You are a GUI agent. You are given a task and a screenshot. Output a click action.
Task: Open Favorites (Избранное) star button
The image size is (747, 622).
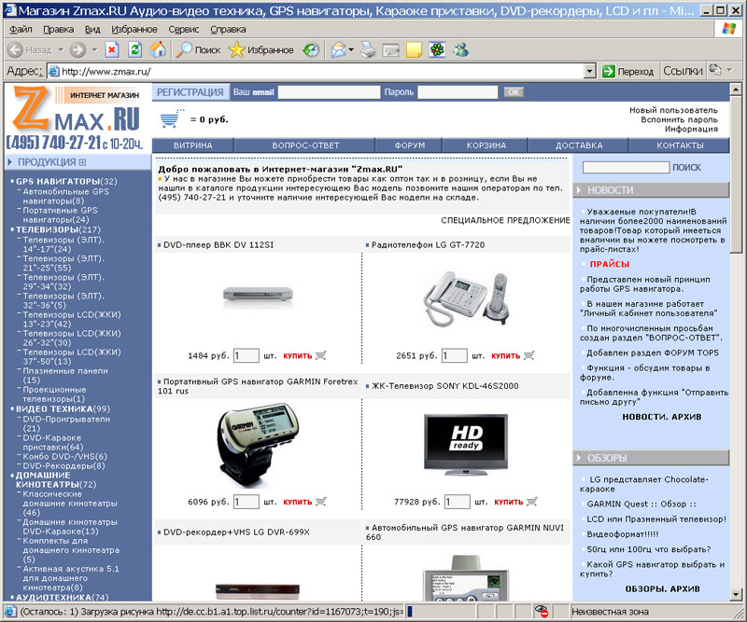point(261,49)
